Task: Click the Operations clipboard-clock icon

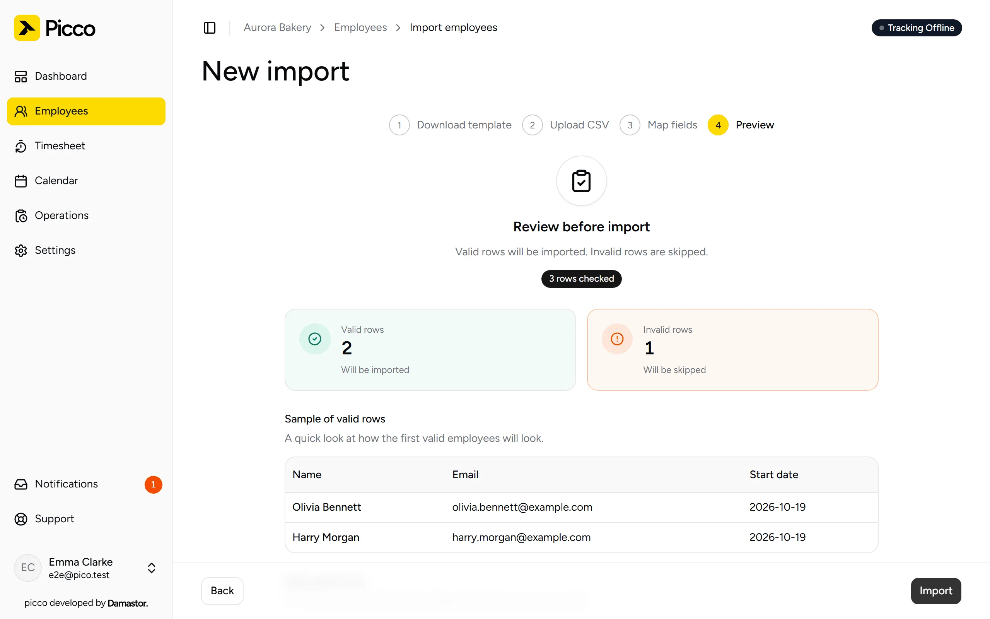Action: [21, 216]
